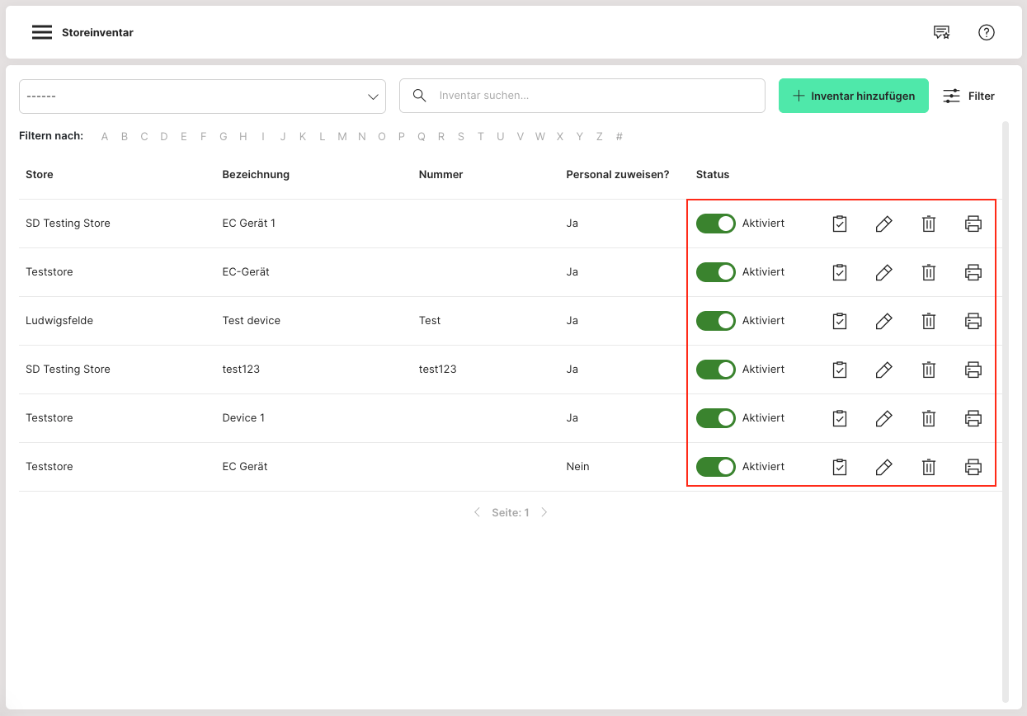Open the help question mark icon

(x=986, y=32)
